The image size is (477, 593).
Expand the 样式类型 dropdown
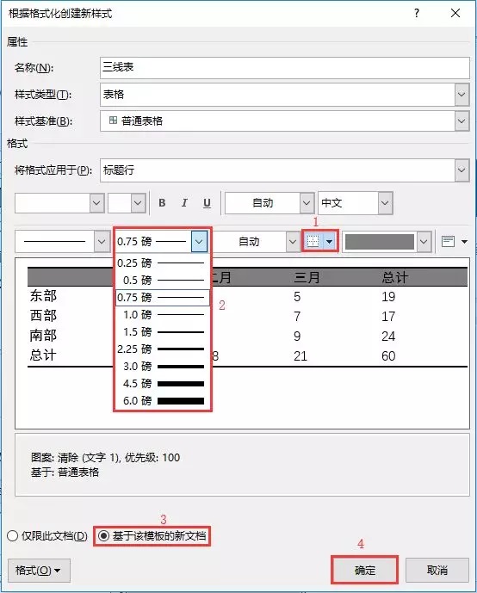462,94
